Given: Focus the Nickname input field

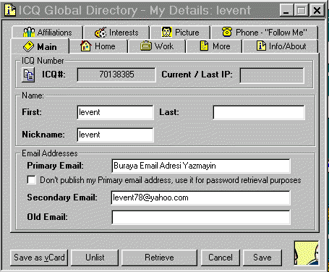Looking at the screenshot, I should (x=115, y=135).
